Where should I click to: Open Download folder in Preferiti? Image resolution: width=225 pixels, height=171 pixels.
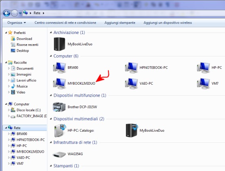coord(25,39)
